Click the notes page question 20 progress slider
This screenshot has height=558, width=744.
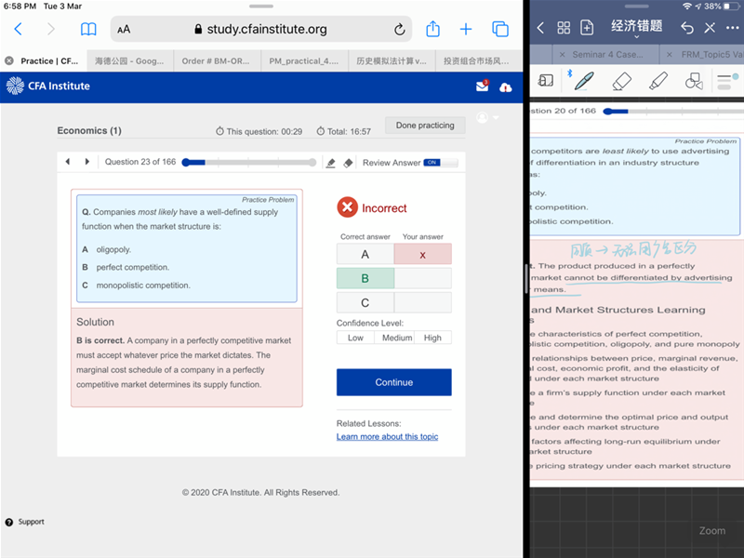point(672,112)
